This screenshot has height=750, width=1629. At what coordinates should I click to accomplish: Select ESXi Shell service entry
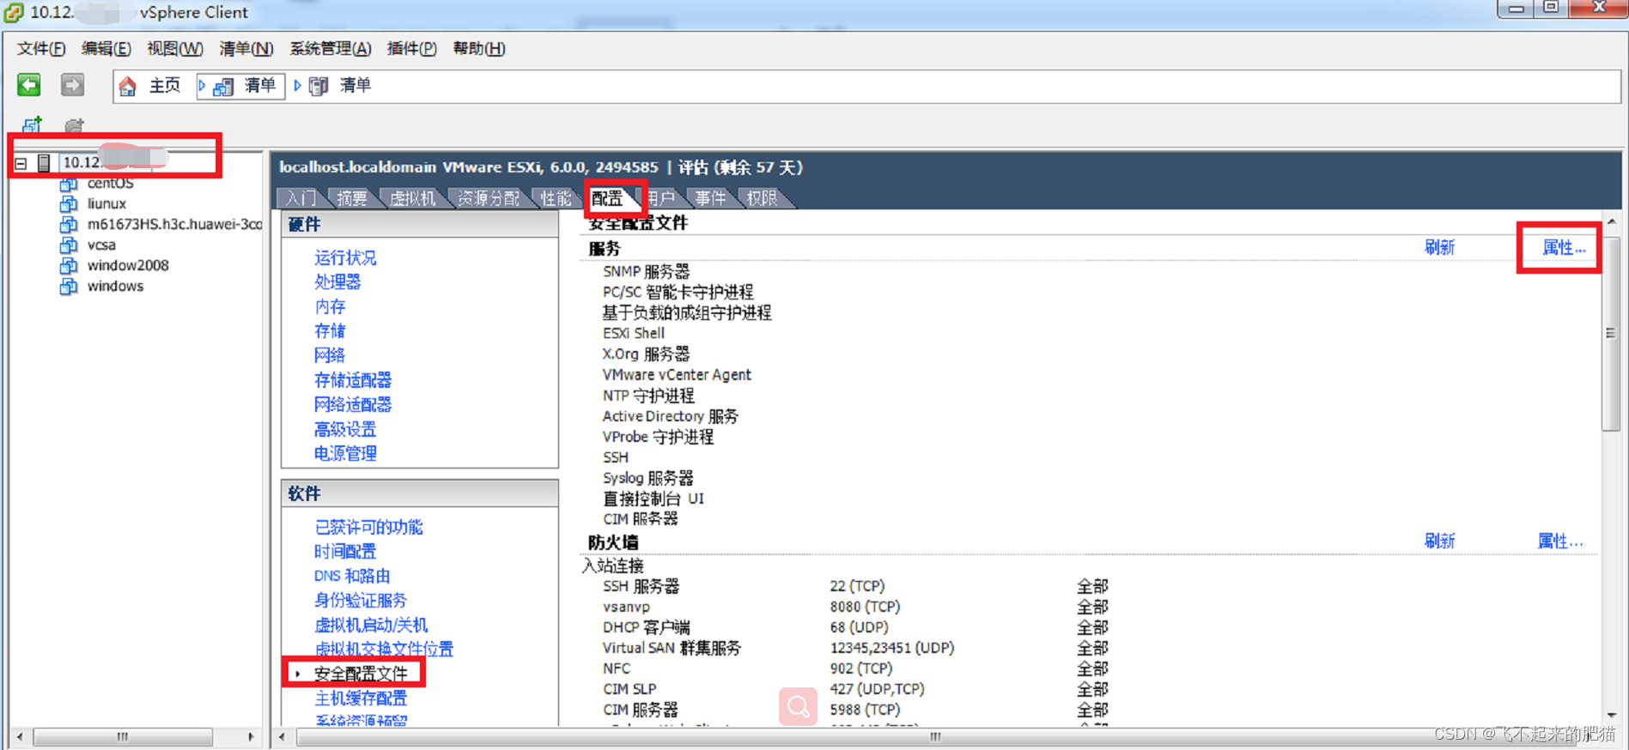634,334
